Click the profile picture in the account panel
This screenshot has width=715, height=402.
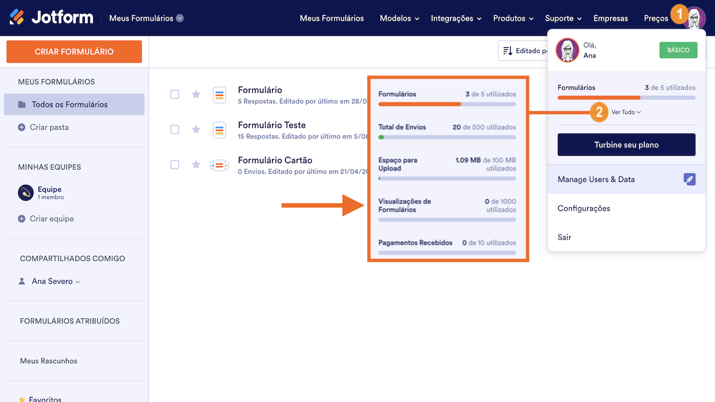click(x=568, y=50)
